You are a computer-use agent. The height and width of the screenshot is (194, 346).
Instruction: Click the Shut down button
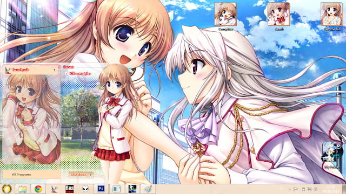78,175
